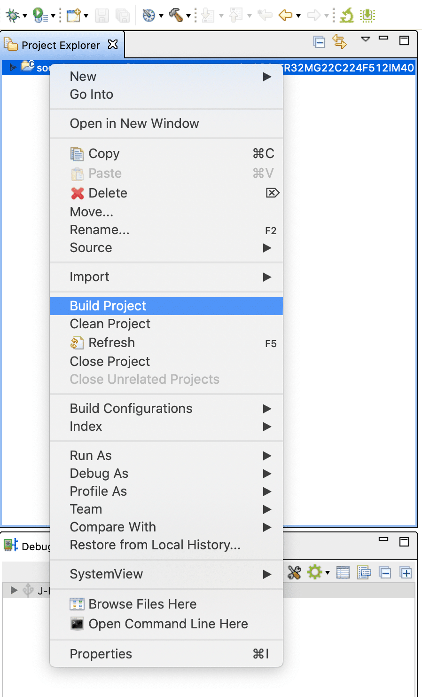Collapse all items in Project Explorer
Image resolution: width=422 pixels, height=697 pixels.
(319, 41)
